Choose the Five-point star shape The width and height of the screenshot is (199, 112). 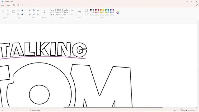51,15
